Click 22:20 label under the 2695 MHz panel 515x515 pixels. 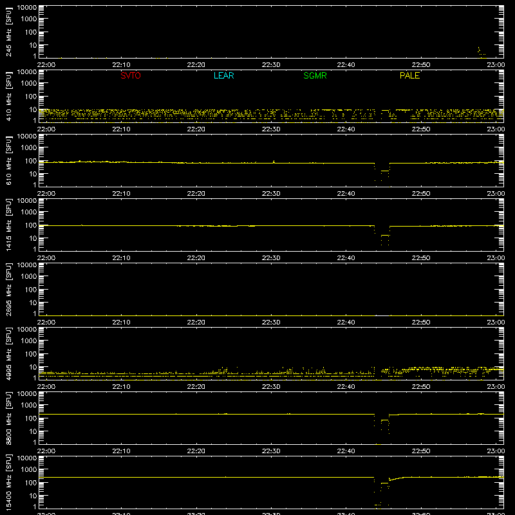pyautogui.click(x=196, y=323)
